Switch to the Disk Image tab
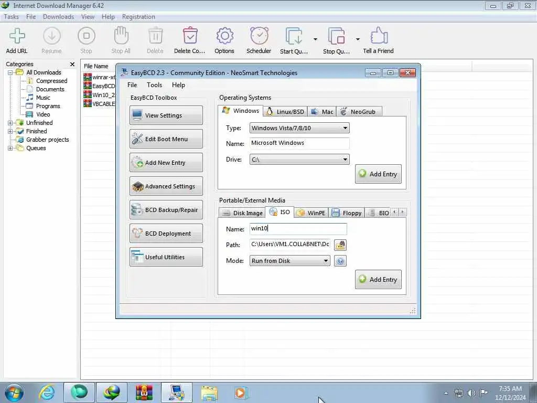Viewport: 537px width, 403px height. click(242, 213)
